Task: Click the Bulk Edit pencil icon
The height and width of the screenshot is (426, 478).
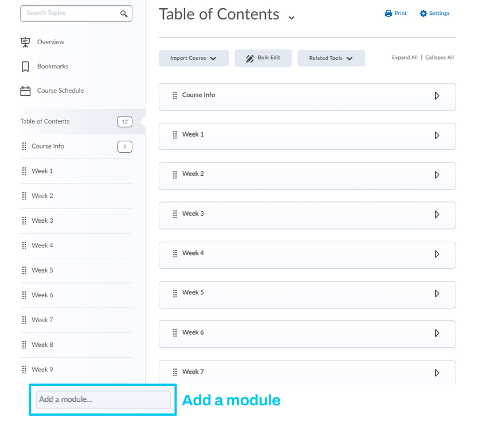Action: click(250, 59)
